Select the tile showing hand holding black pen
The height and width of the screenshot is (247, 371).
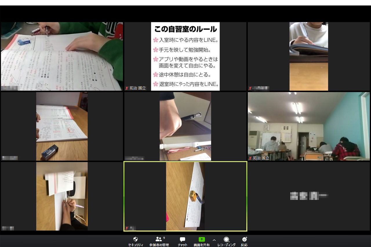185,126
